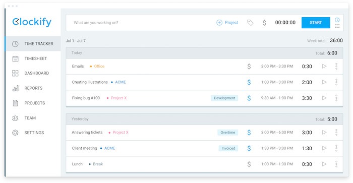Go to Time Tracker page
The image size is (353, 183).
pyautogui.click(x=33, y=44)
